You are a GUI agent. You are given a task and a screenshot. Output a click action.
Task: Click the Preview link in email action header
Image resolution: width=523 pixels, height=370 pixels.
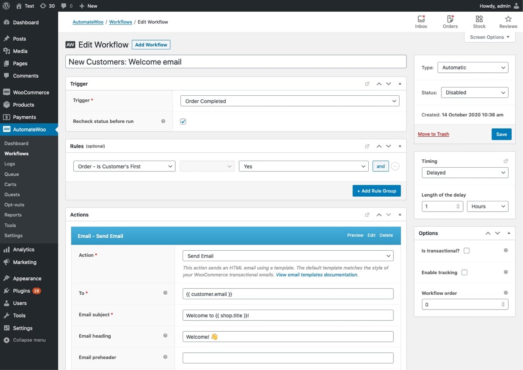coord(355,235)
